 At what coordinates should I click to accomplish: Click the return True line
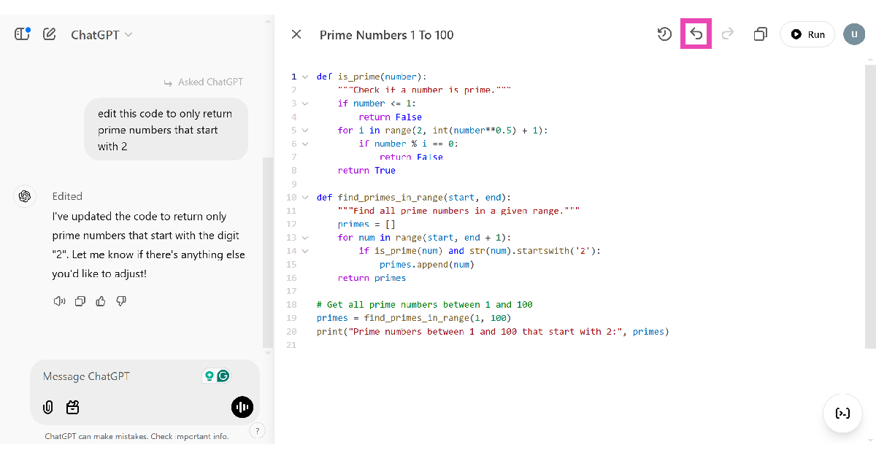366,171
